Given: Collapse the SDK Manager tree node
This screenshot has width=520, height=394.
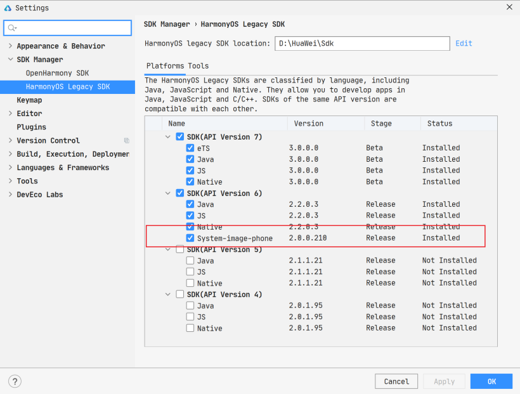Looking at the screenshot, I should pos(10,60).
